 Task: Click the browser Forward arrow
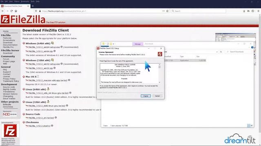(7, 11)
